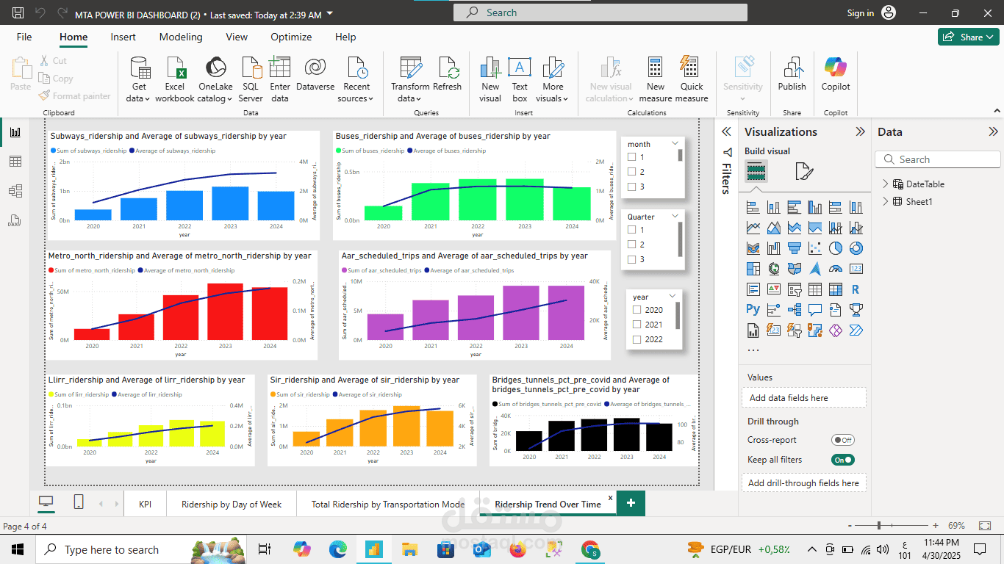This screenshot has height=564, width=1004.
Task: Expand Sheet1 table in Data pane
Action: click(x=886, y=201)
